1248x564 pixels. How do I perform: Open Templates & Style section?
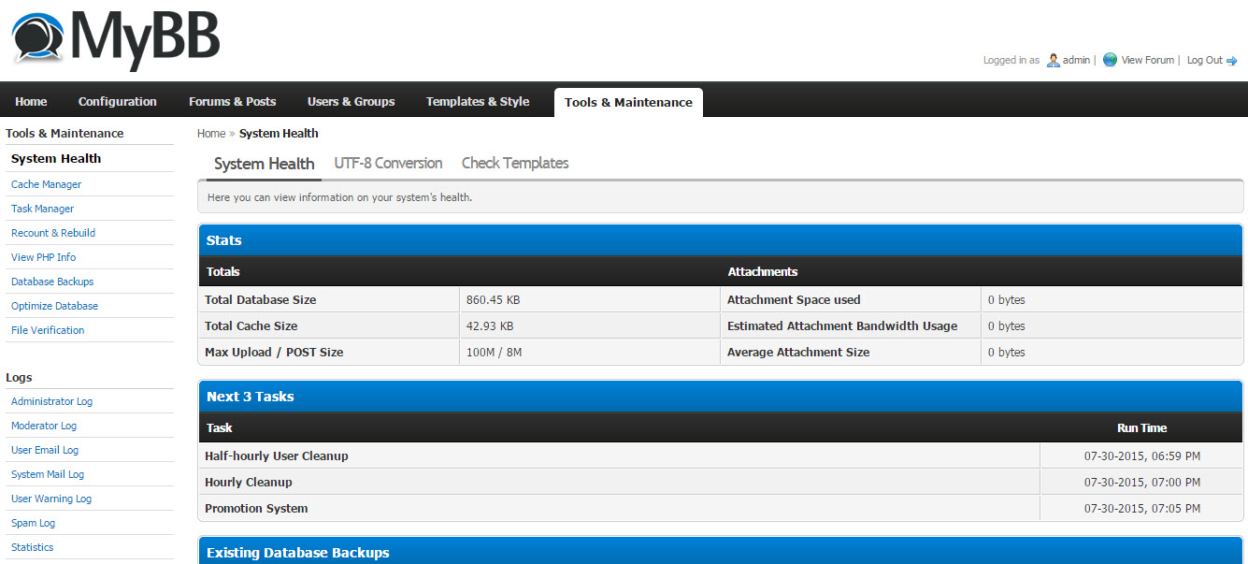478,102
